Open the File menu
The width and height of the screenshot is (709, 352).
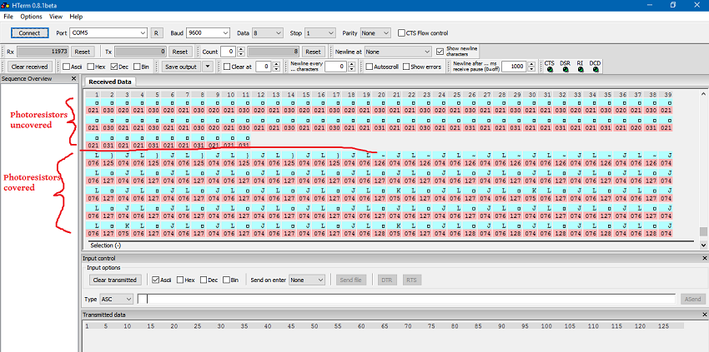coord(8,17)
